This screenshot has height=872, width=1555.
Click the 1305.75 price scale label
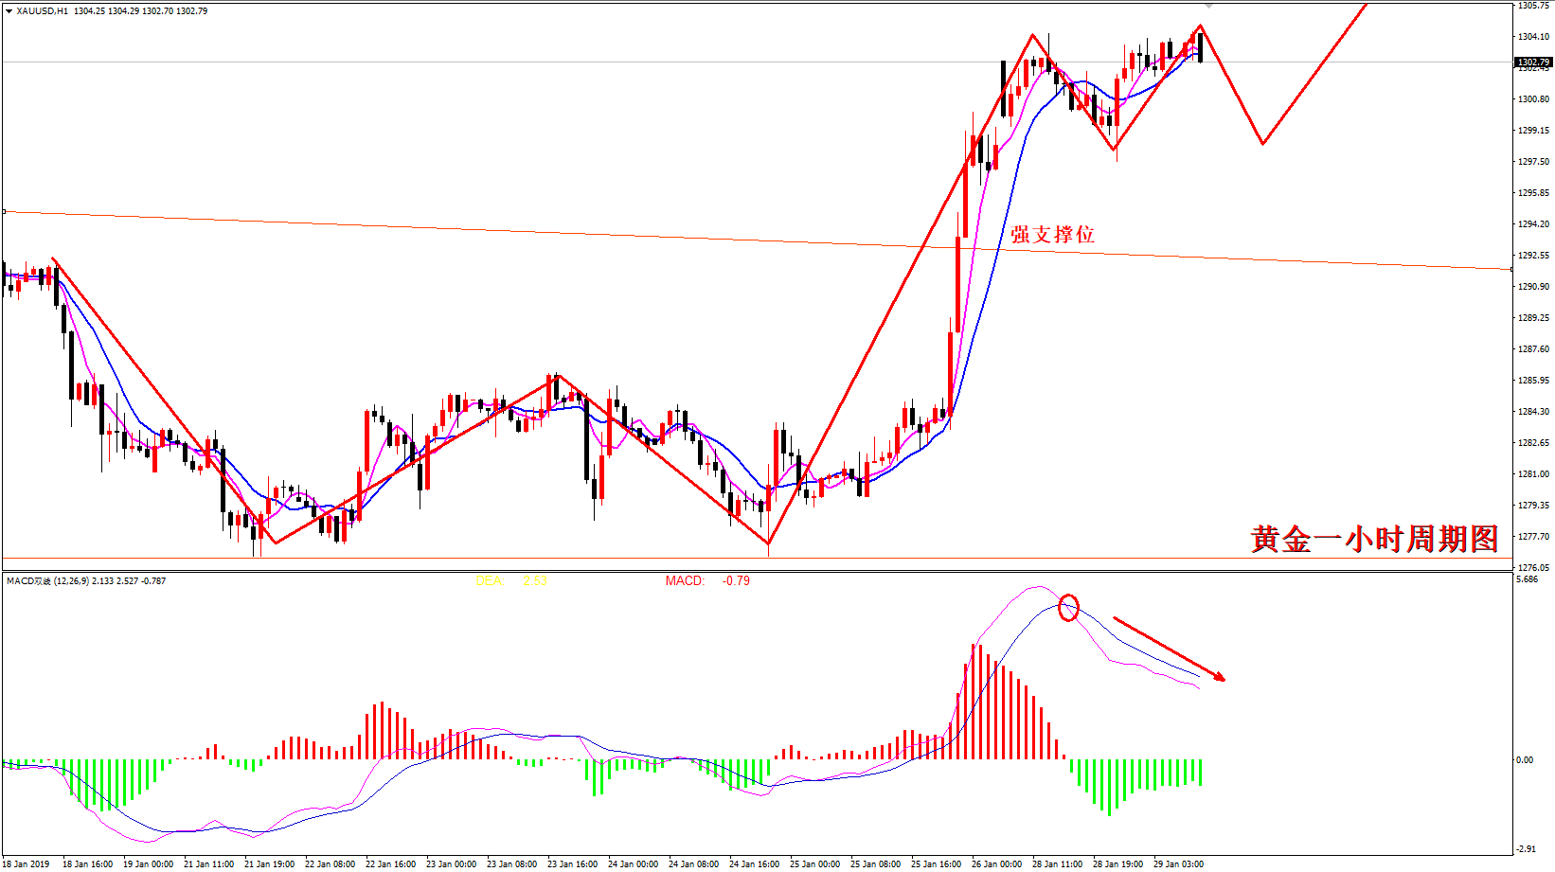(1534, 6)
